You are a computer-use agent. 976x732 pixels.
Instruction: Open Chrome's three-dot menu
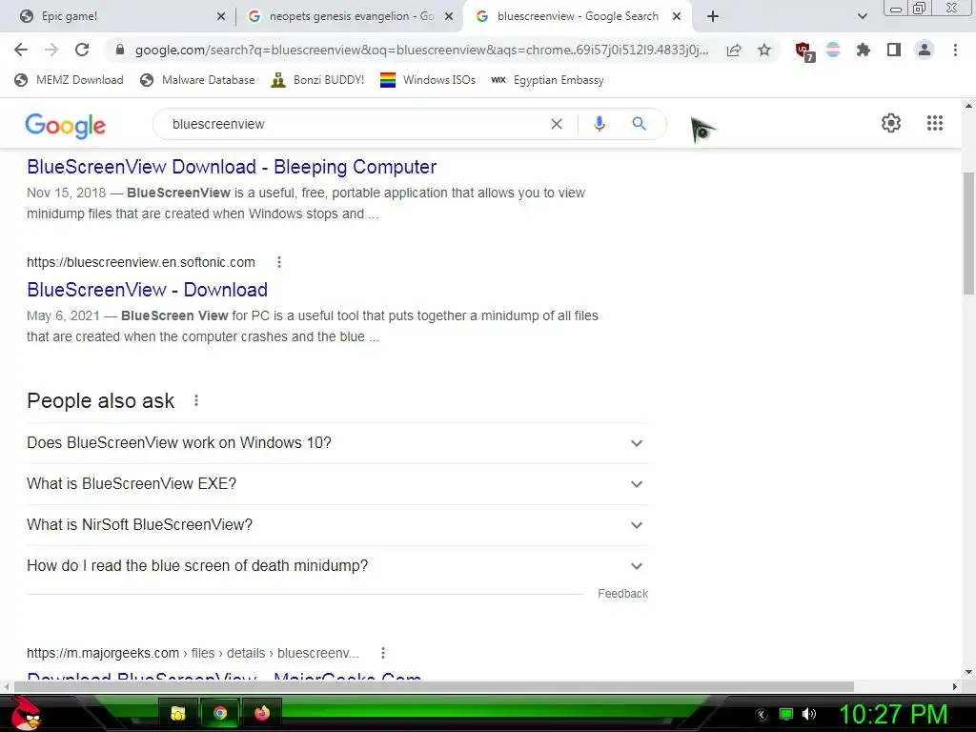[955, 50]
